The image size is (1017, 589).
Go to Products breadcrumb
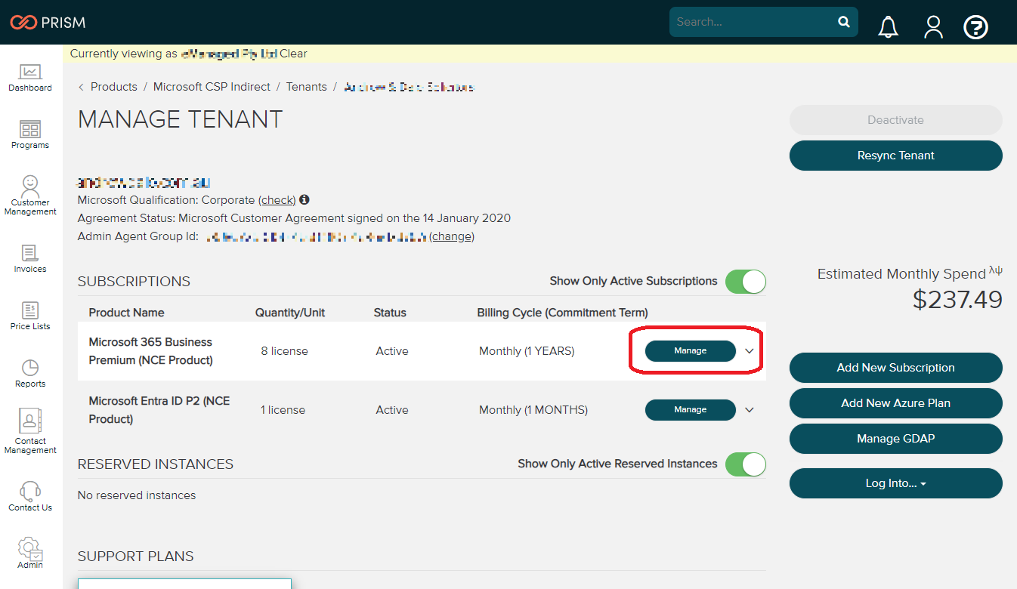pyautogui.click(x=114, y=87)
